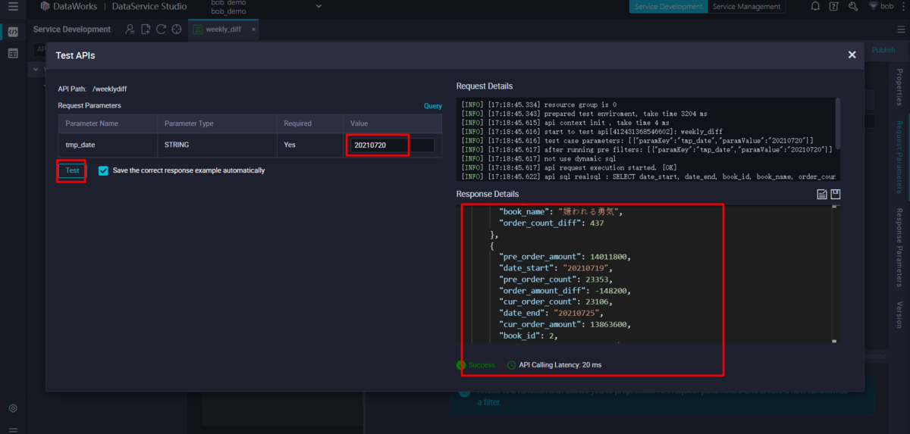
Task: Click the "book_id": 2 line
Action: [529, 336]
